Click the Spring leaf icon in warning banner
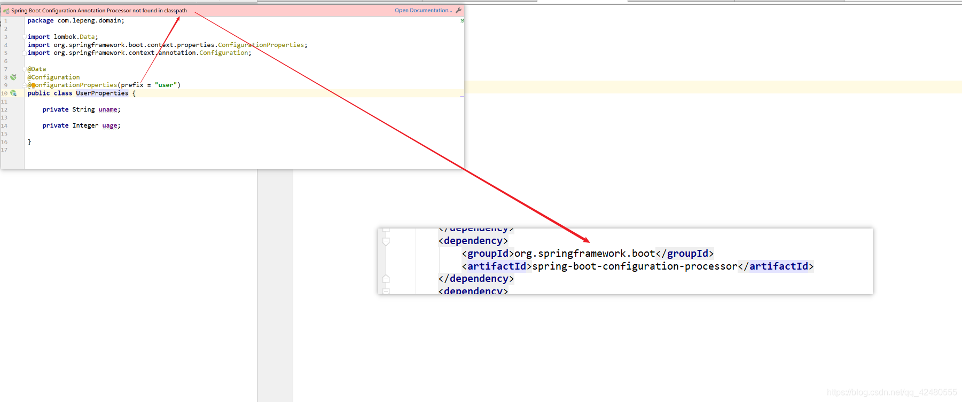962x402 pixels. pyautogui.click(x=6, y=11)
